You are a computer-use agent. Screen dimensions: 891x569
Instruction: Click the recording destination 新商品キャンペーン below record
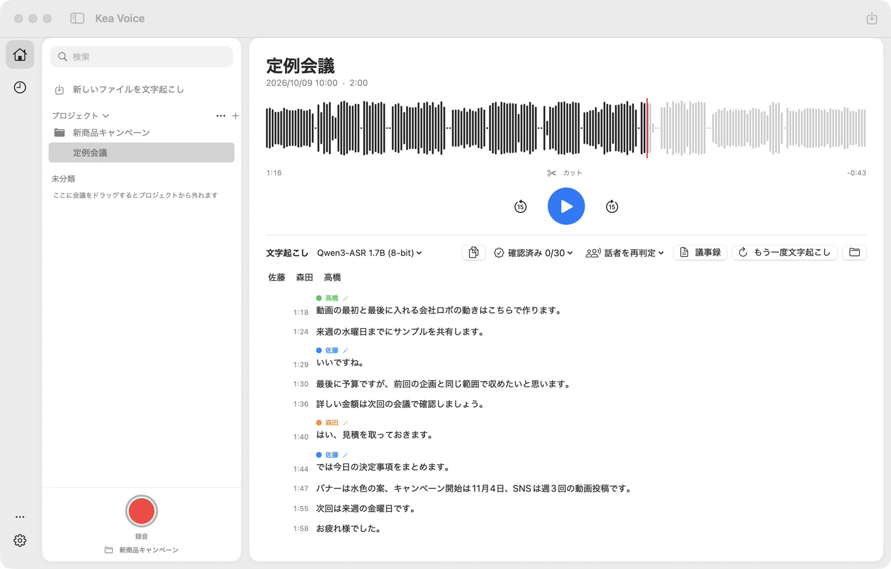coord(141,550)
